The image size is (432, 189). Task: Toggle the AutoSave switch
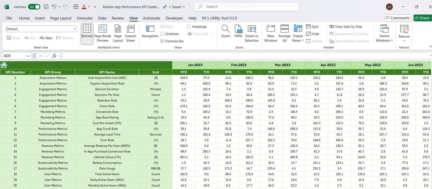coord(34,7)
